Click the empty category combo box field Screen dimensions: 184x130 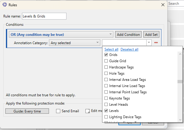point(124,43)
